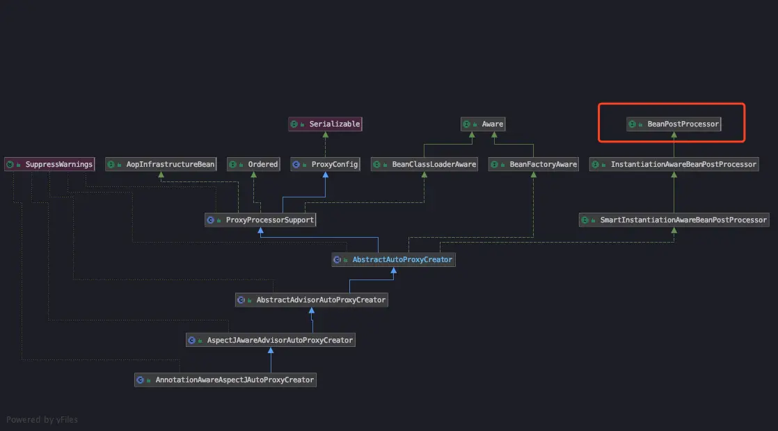
Task: Select AbstractAutoProxyCreator in the diagram
Action: pos(393,259)
